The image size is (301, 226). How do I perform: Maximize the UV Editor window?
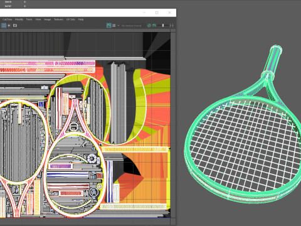(157, 13)
